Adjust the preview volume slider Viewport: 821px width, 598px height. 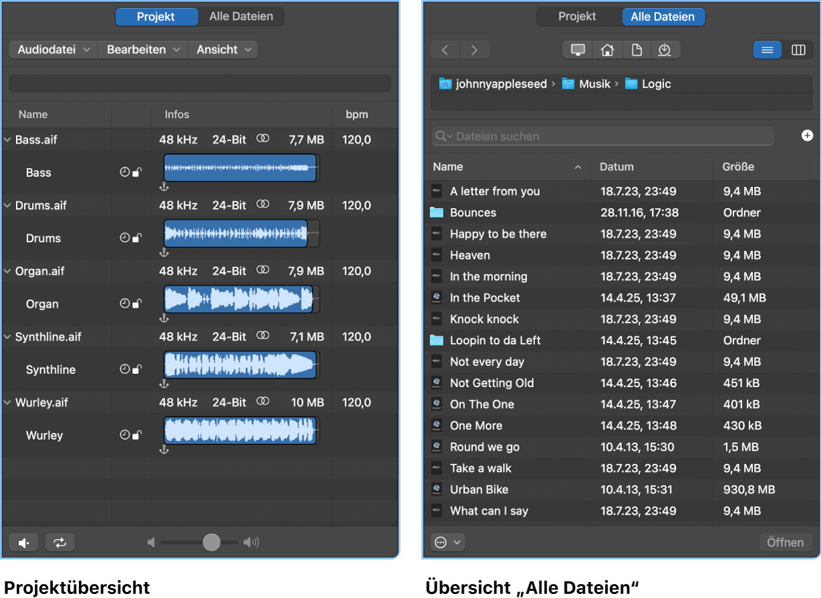[211, 543]
